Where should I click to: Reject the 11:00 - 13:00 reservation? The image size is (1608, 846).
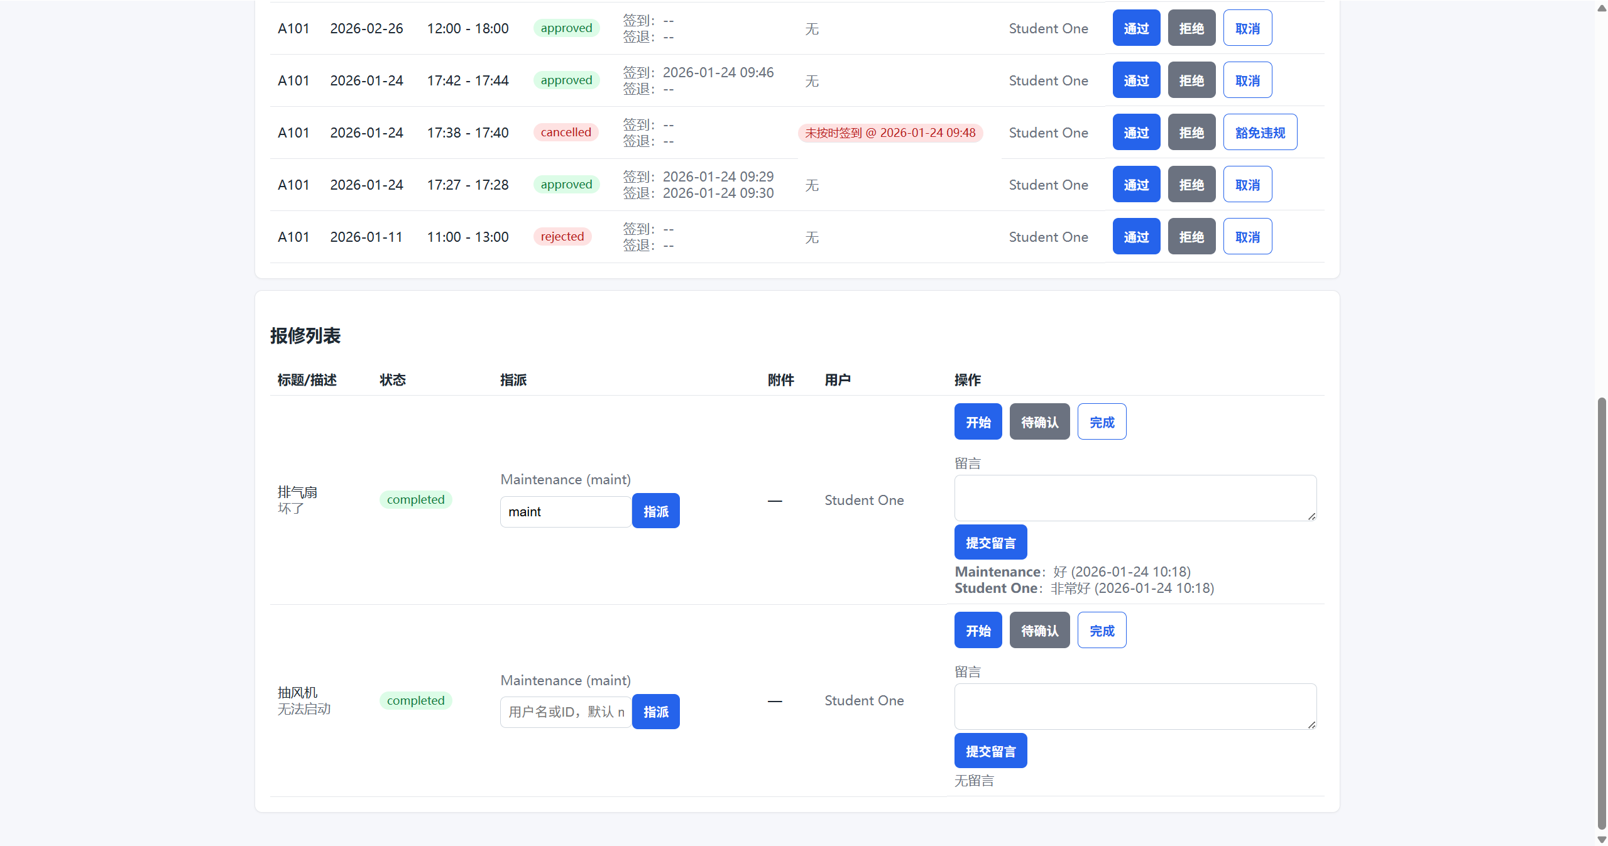pos(1191,237)
